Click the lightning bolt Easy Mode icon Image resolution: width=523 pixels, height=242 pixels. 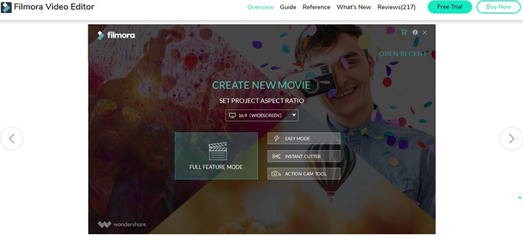click(276, 139)
